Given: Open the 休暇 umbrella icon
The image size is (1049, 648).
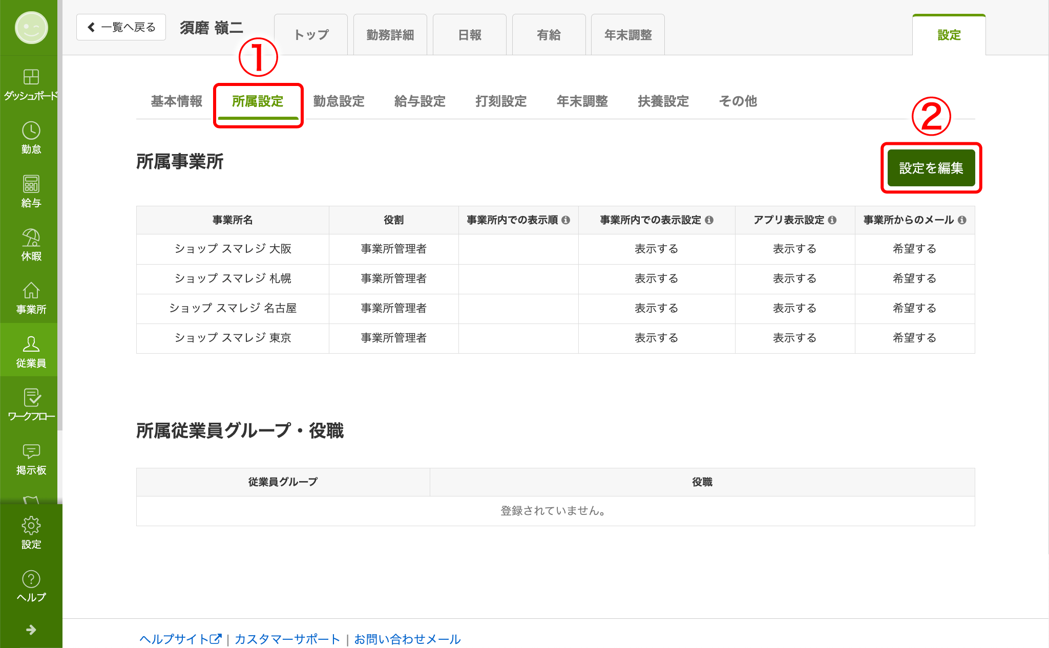Looking at the screenshot, I should pyautogui.click(x=31, y=237).
